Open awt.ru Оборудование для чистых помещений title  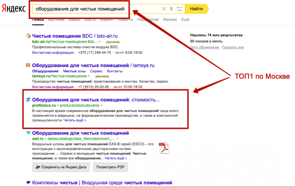81,133
